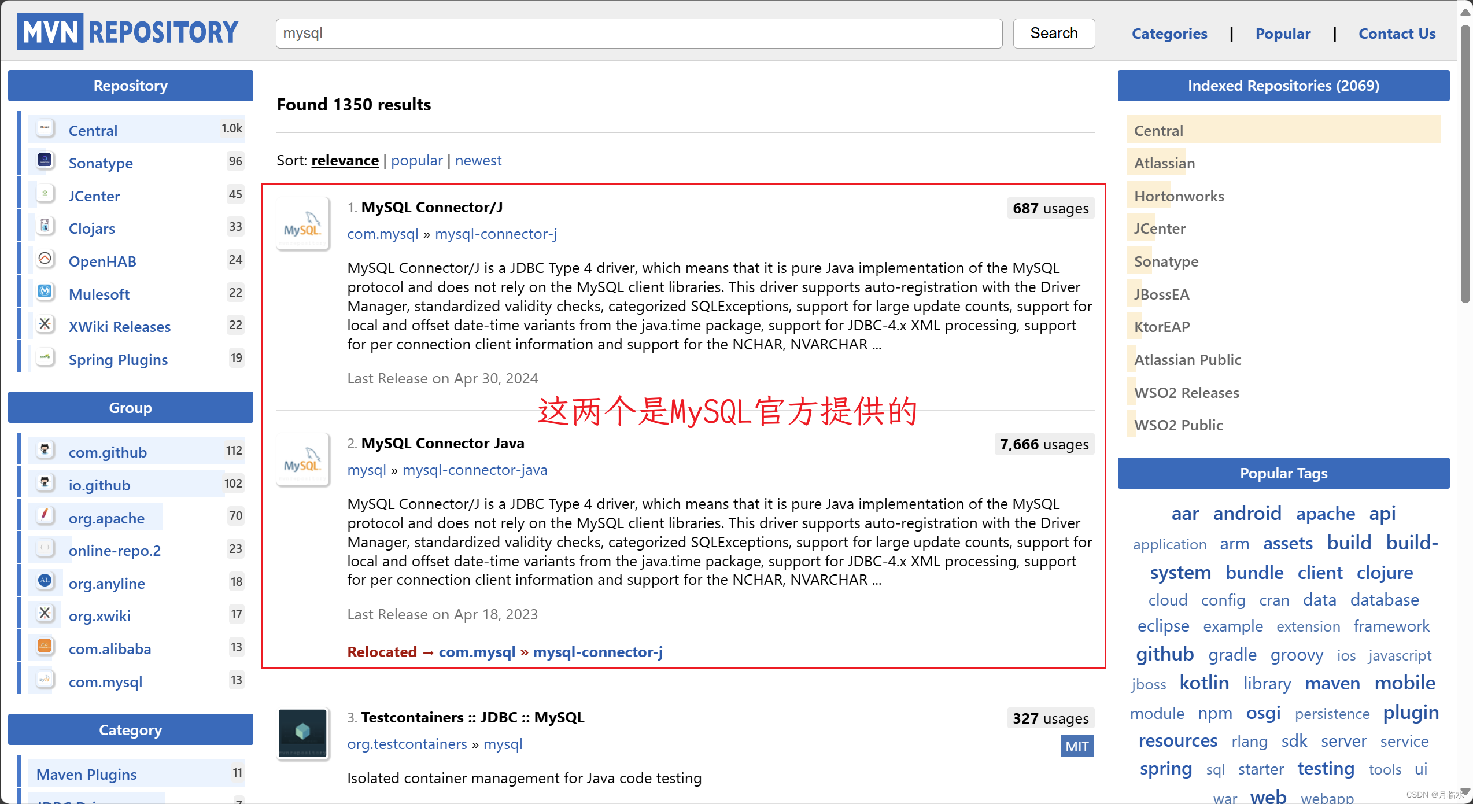Open Testcontainers JDBC MySQL thumbnail

pos(303,733)
